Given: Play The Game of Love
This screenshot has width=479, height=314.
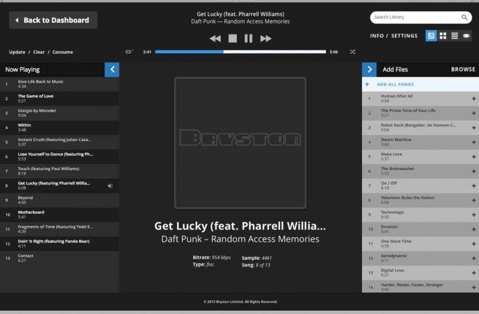Looking at the screenshot, I should click(x=59, y=99).
